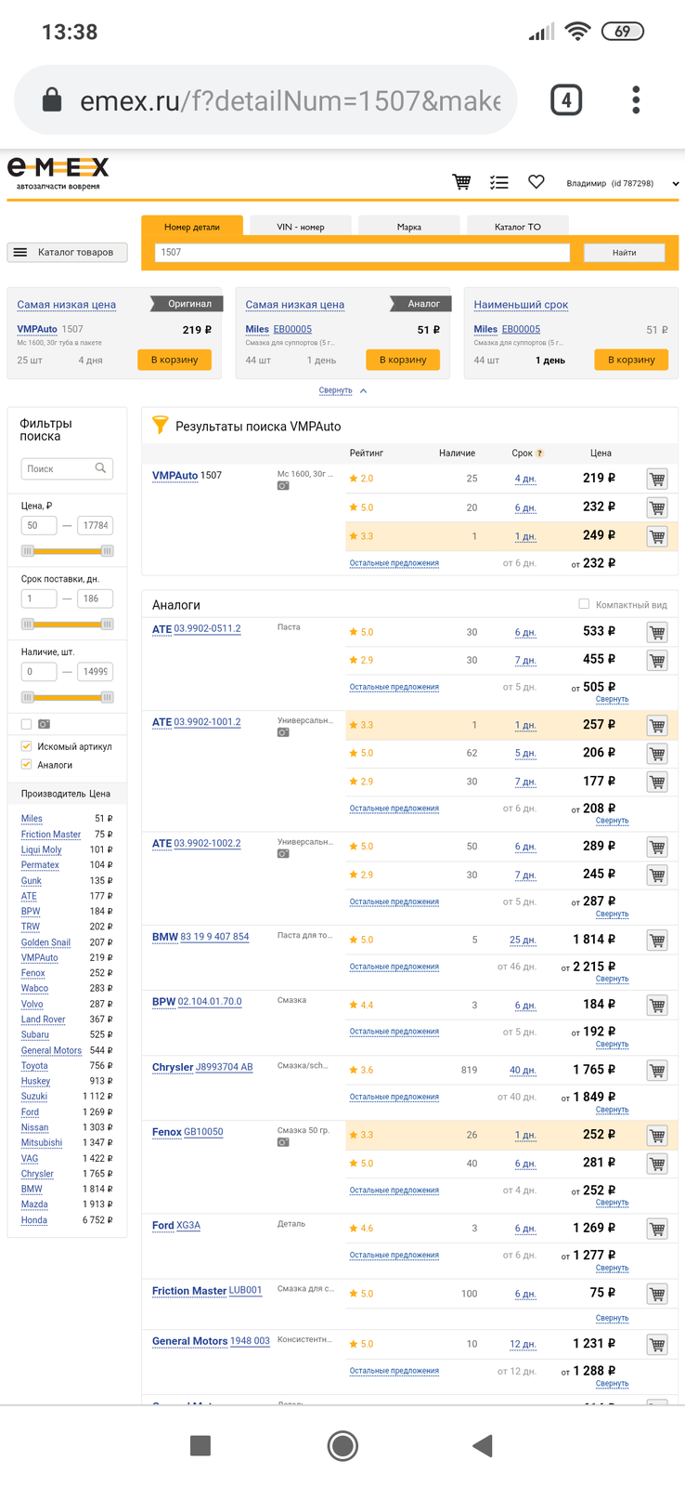Screen dimensions: 685x1487
Task: Sort results by Цена column header
Action: click(601, 454)
